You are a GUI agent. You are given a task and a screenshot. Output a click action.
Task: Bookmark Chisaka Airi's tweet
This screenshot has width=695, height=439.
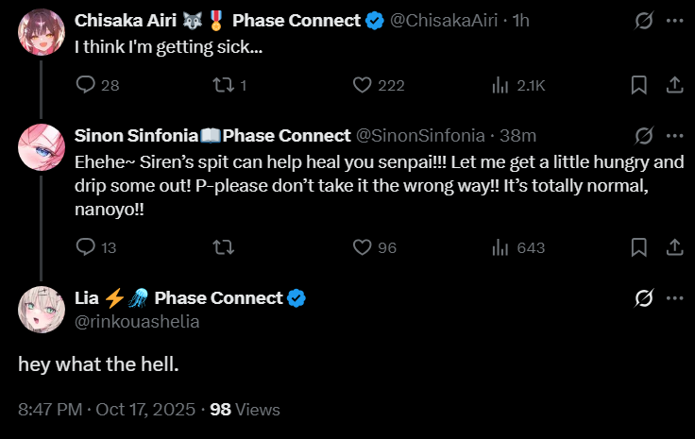click(639, 85)
